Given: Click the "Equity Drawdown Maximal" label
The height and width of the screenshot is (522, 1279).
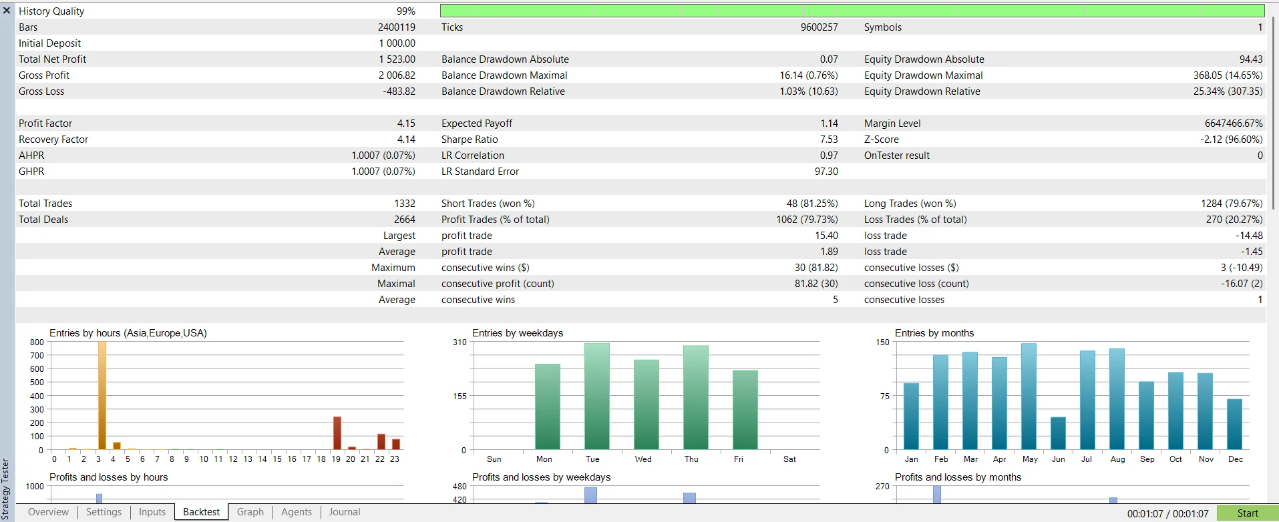Looking at the screenshot, I should [923, 75].
